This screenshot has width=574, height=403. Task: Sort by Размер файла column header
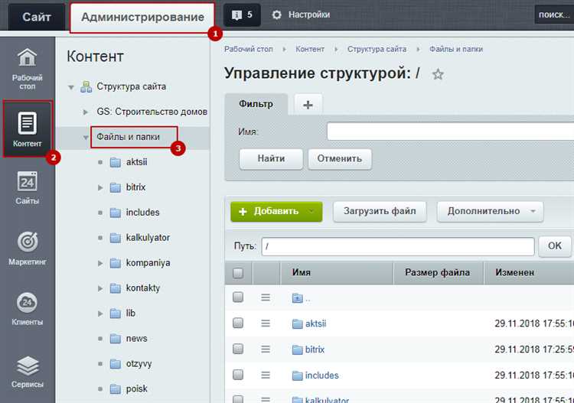coord(438,272)
